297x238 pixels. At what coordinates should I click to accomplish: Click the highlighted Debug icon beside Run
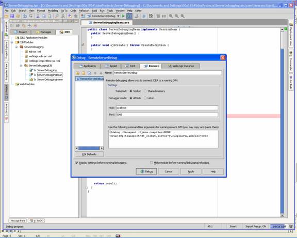[129, 16]
